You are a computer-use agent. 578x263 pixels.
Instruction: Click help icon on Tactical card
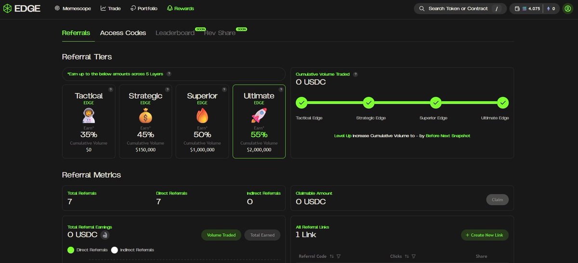click(x=110, y=90)
